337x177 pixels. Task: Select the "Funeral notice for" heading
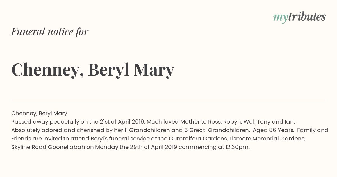coord(50,31)
